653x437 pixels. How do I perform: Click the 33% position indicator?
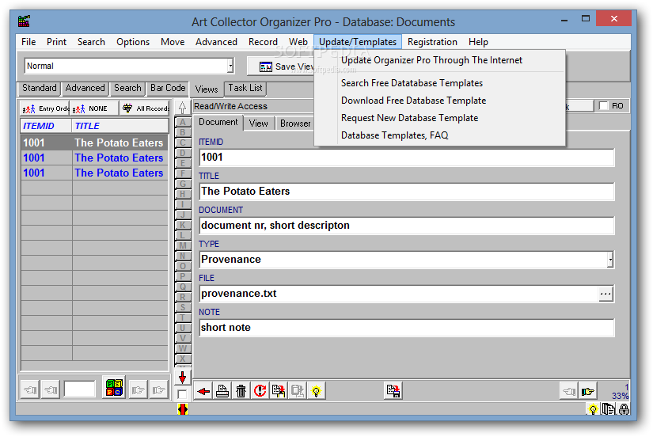(620, 396)
